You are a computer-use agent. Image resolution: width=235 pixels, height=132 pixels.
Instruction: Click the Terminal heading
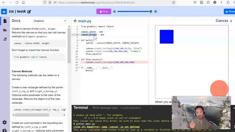point(81,107)
